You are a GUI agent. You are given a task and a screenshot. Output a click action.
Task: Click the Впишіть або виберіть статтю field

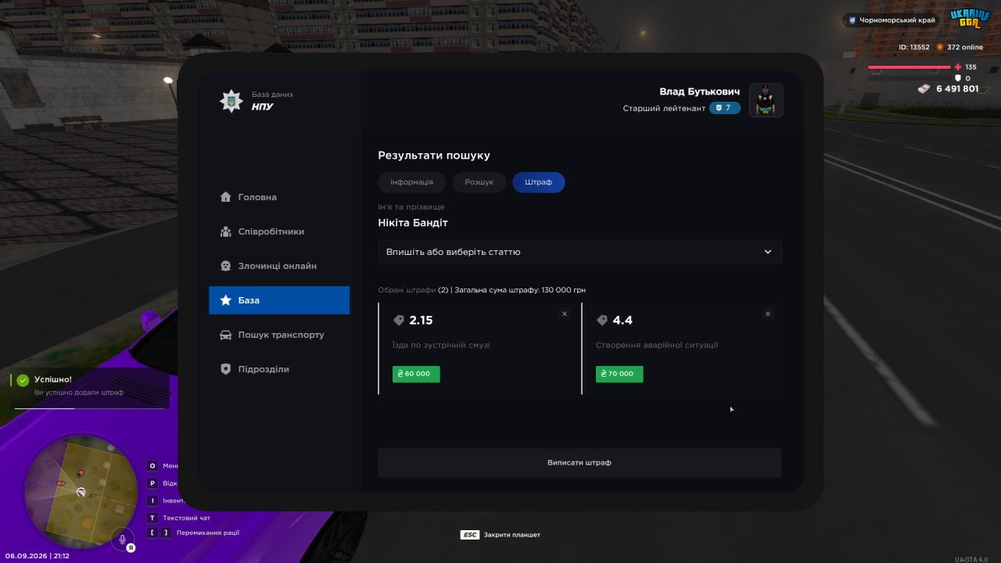[579, 252]
